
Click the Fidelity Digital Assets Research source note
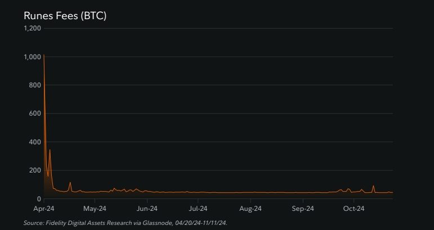point(125,224)
